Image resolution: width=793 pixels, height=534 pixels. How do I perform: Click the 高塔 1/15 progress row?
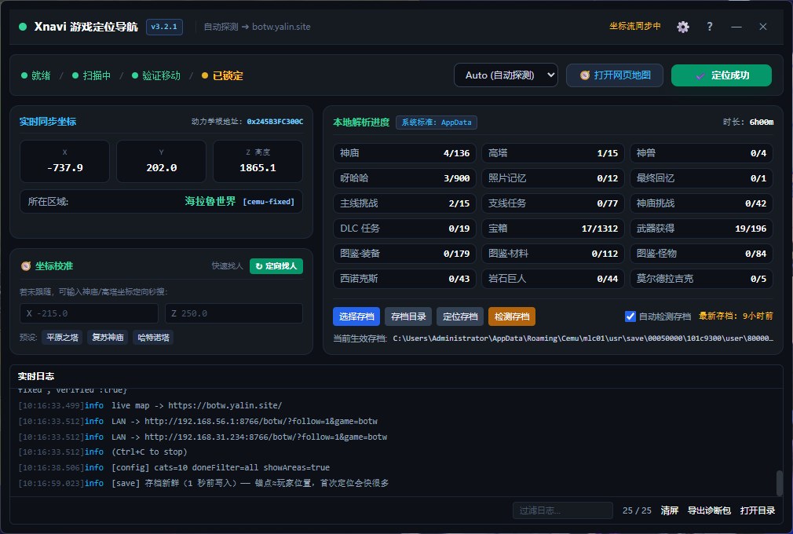point(553,153)
